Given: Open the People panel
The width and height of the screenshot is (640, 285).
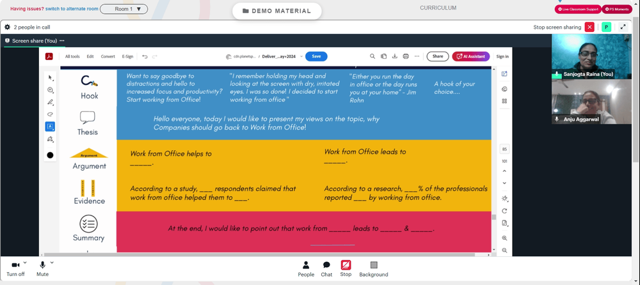Looking at the screenshot, I should pos(306,269).
